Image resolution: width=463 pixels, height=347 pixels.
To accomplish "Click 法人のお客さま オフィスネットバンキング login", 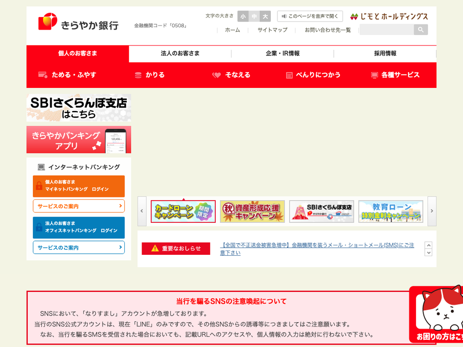I will 79,227.
